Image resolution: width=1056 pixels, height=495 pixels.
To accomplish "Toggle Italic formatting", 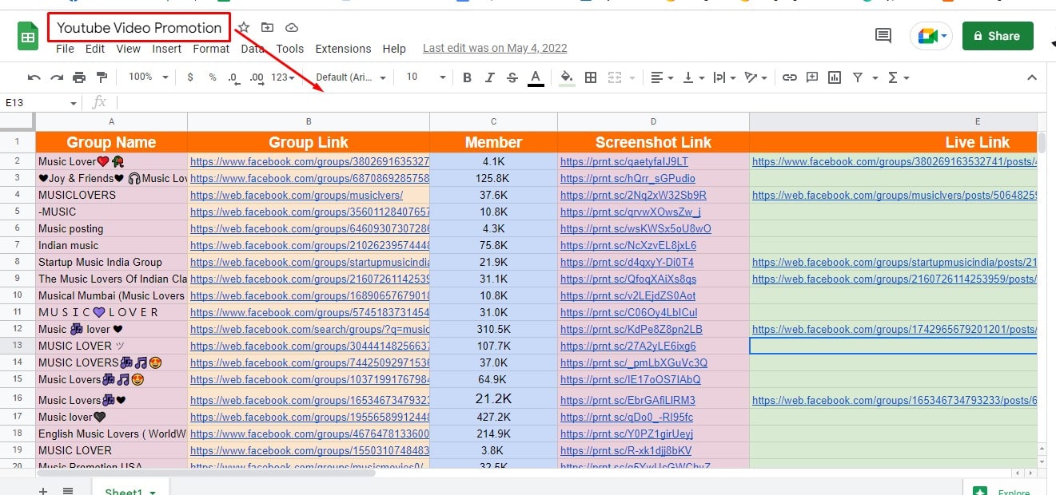I will [x=490, y=77].
